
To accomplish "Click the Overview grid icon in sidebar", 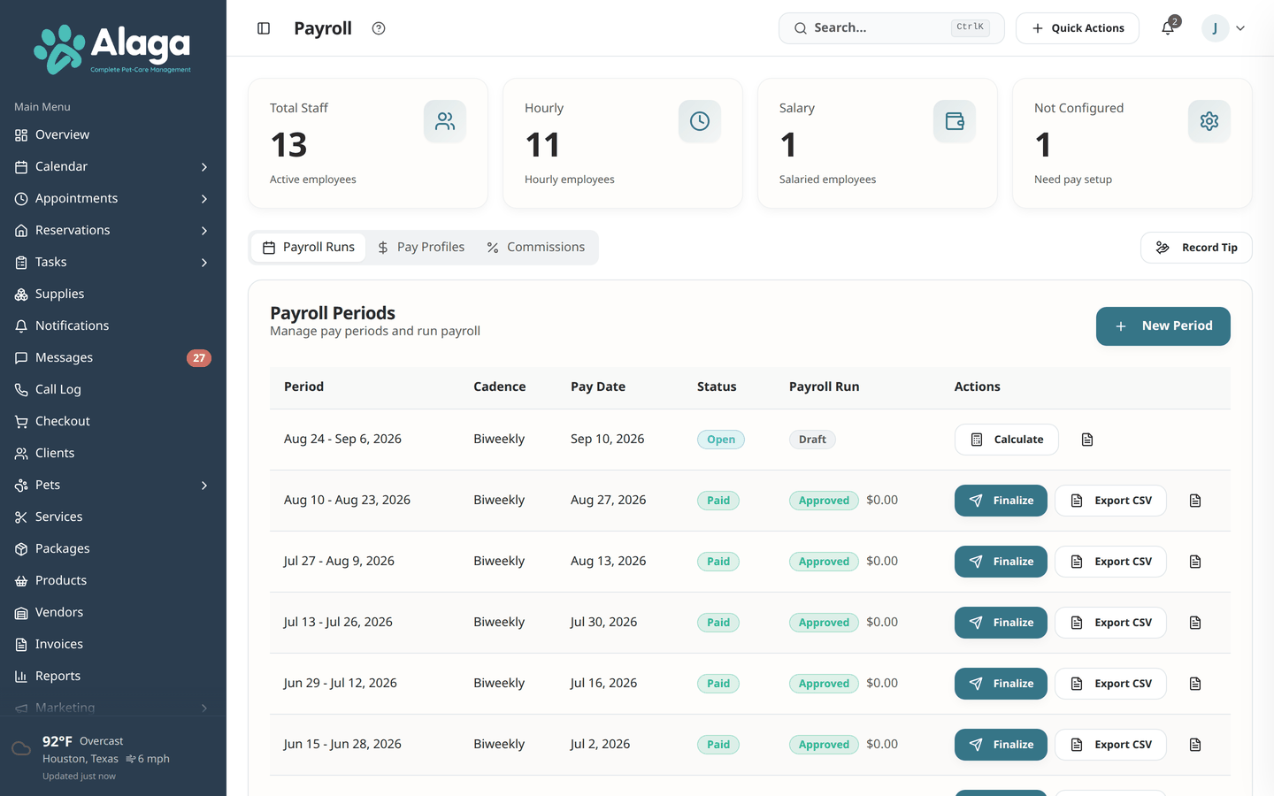I will click(21, 135).
